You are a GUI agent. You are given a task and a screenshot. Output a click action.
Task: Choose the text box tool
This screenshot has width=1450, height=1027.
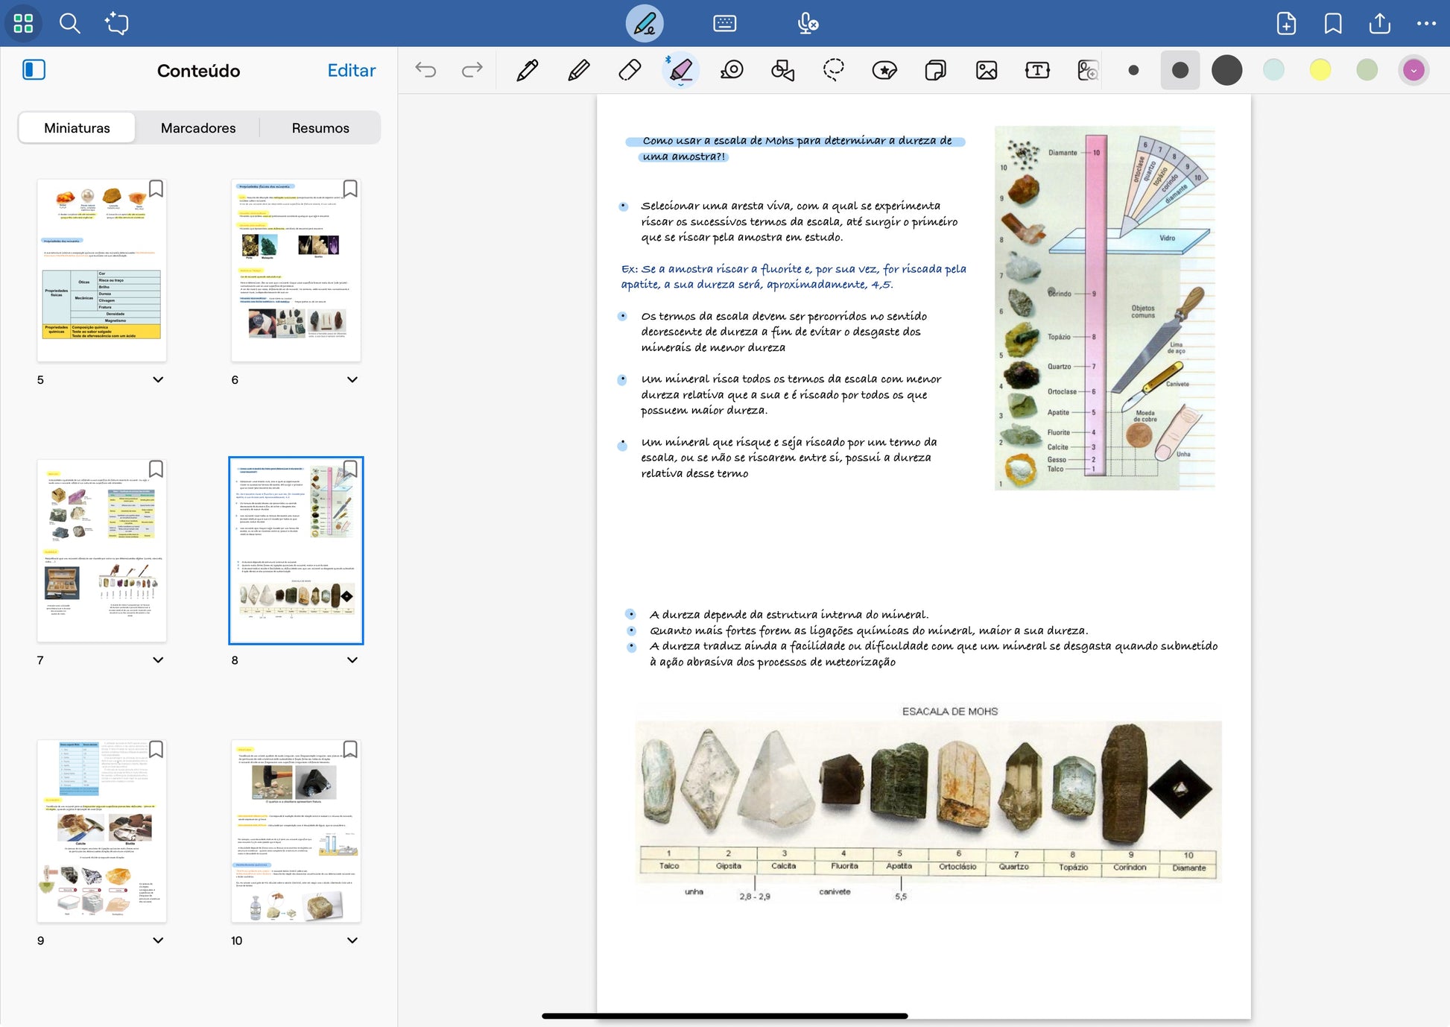point(1036,70)
